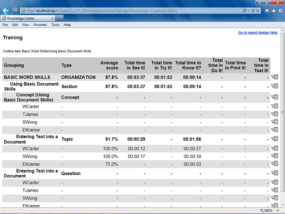This screenshot has height=214, width=285.
Task: Open the View menu
Action: [x=26, y=25]
